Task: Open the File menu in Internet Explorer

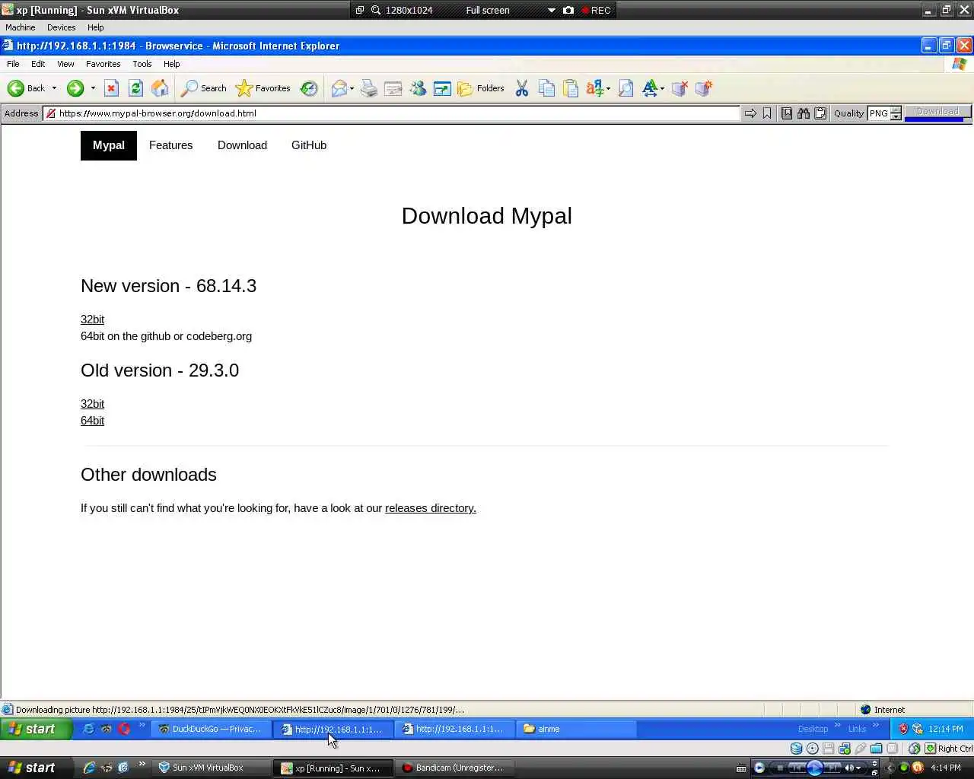Action: click(x=13, y=64)
